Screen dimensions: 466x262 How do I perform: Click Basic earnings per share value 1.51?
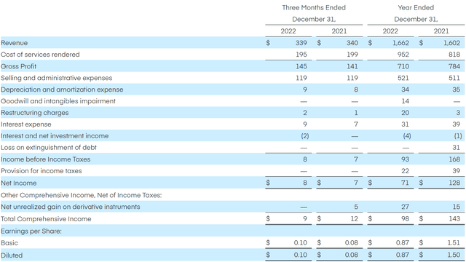[x=454, y=243]
